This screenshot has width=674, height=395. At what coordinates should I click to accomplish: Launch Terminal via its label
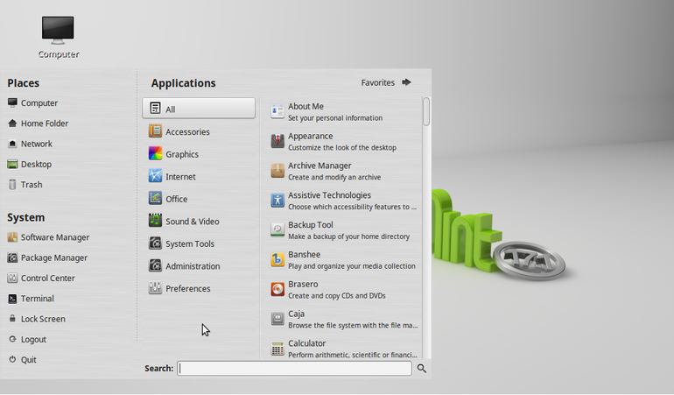[38, 298]
